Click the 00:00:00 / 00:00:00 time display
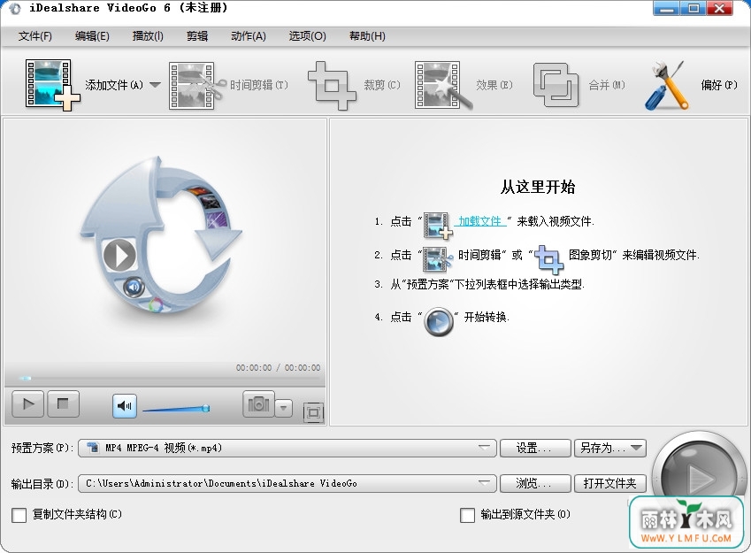The height and width of the screenshot is (553, 751). [x=278, y=367]
